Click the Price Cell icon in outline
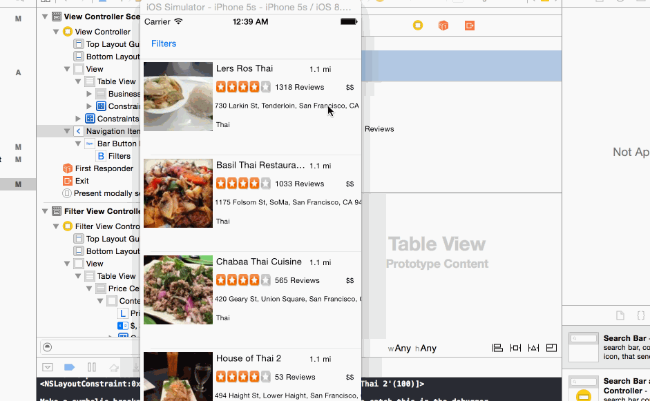The width and height of the screenshot is (650, 401). [101, 288]
